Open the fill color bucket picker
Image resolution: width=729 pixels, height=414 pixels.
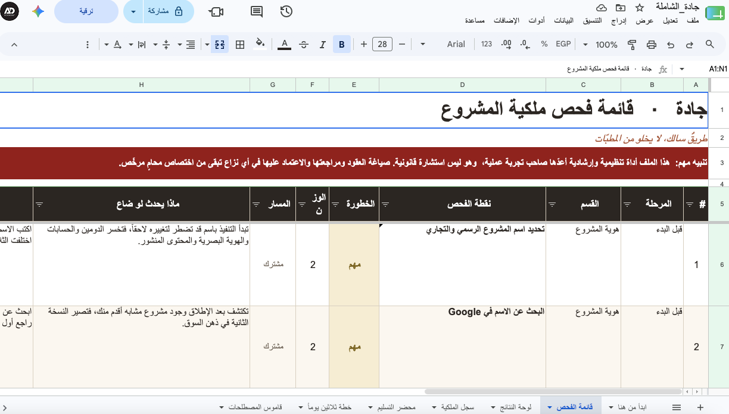click(x=260, y=43)
